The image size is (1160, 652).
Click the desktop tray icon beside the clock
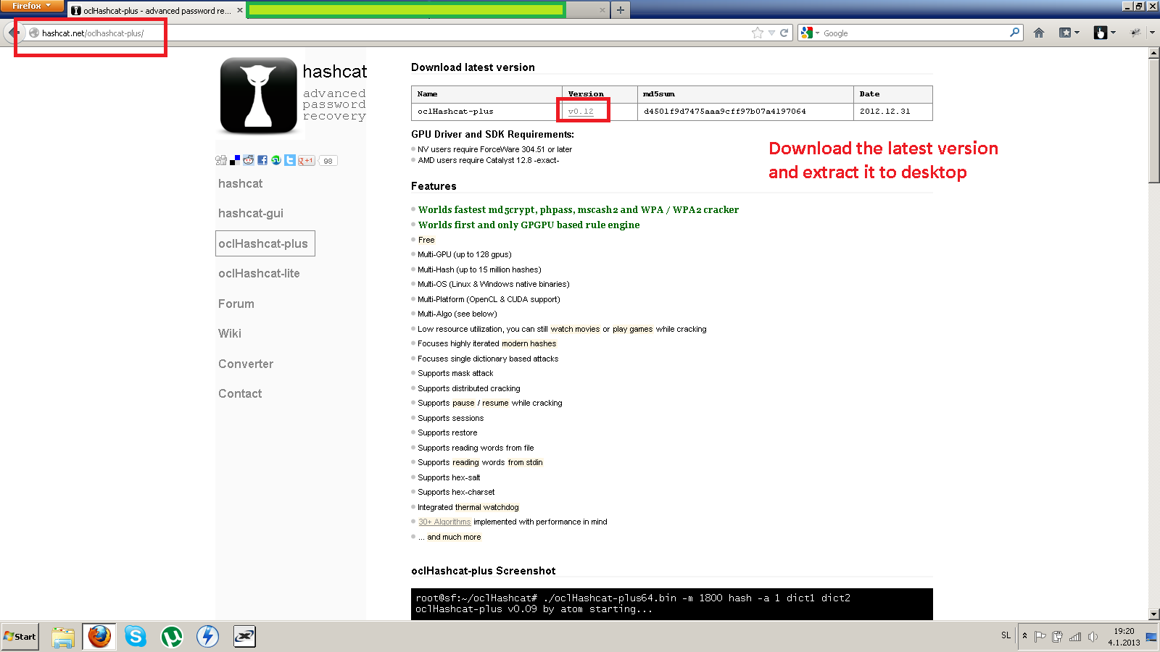coord(1151,637)
